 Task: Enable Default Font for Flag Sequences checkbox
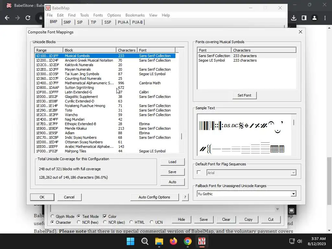click(199, 172)
